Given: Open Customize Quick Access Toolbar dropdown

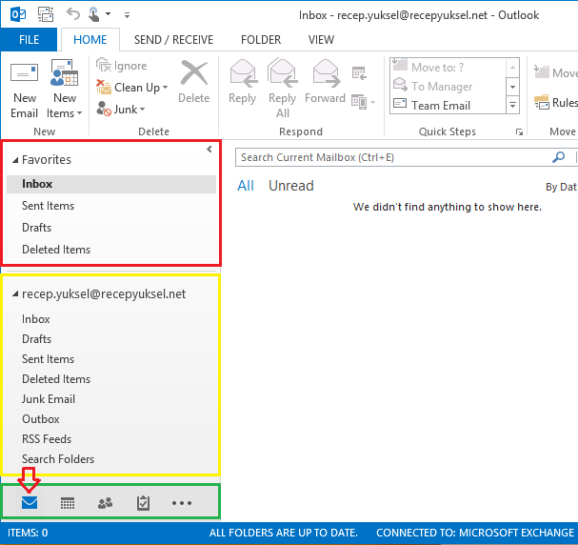Looking at the screenshot, I should 127,15.
